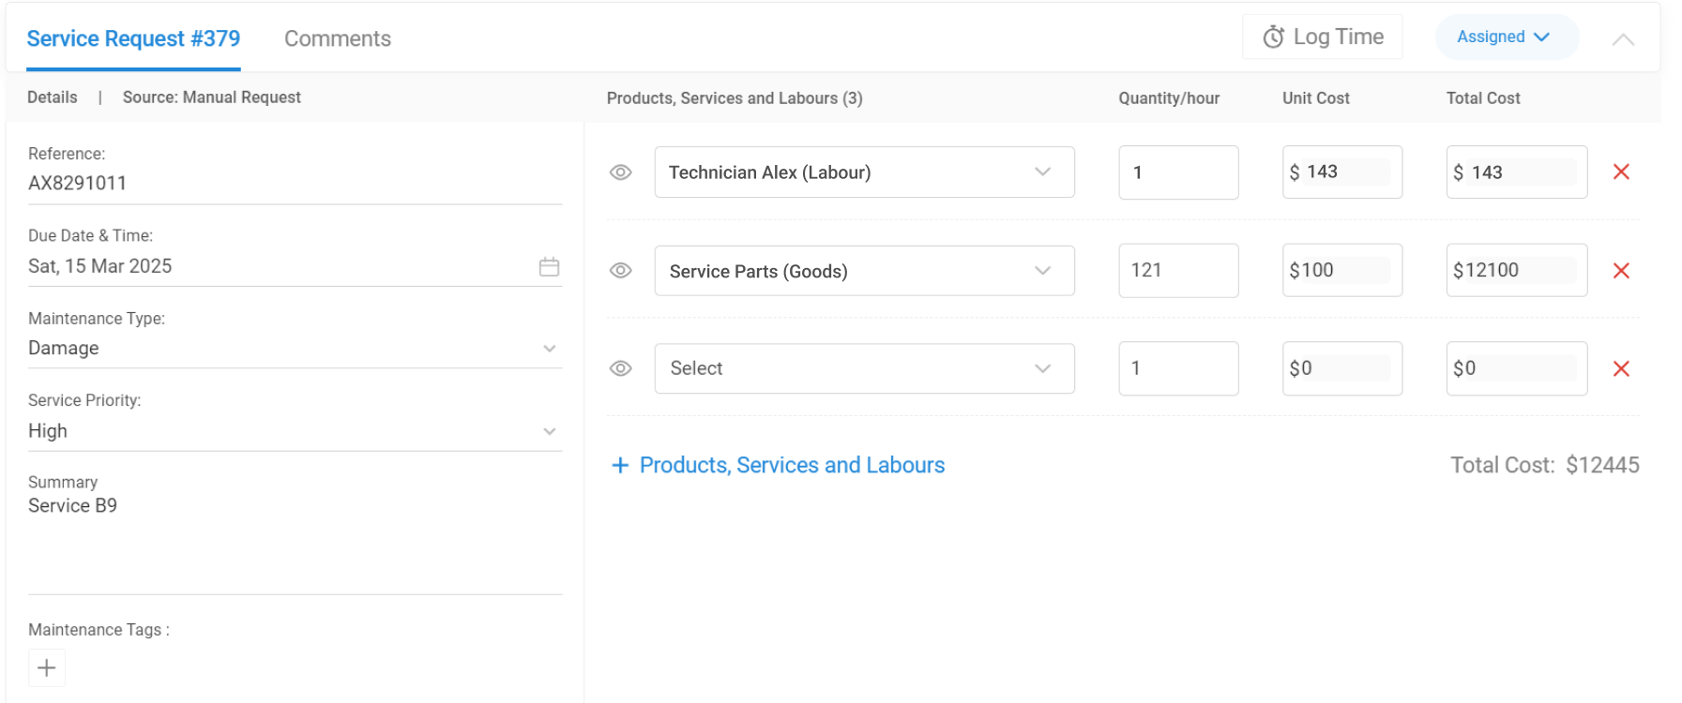Select the Service Request #379 tab

pyautogui.click(x=133, y=38)
